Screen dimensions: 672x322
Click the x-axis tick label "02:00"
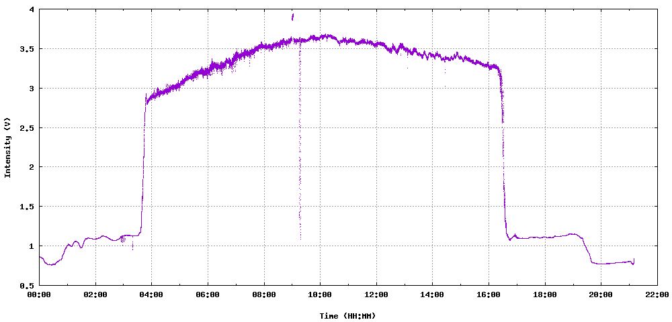[x=95, y=294]
